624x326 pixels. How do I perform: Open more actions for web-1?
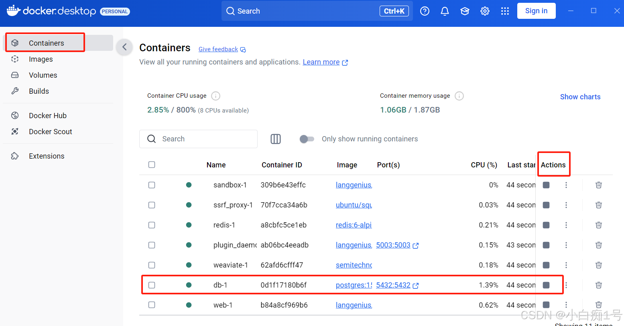click(566, 305)
